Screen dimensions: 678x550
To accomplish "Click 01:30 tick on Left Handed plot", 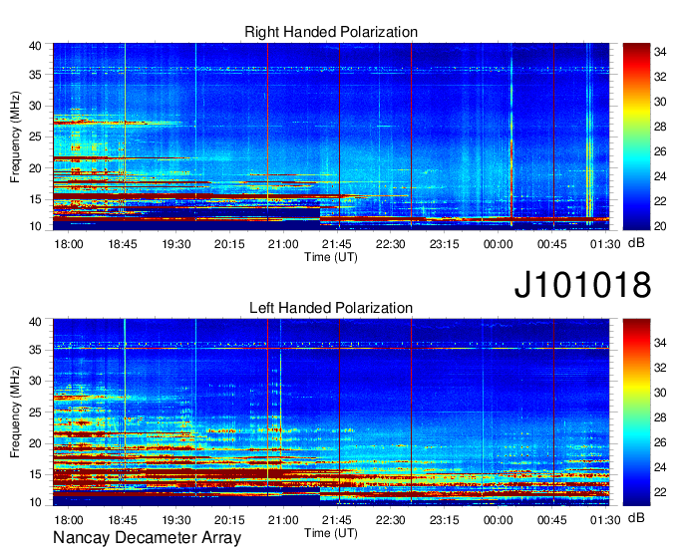I will coord(605,520).
